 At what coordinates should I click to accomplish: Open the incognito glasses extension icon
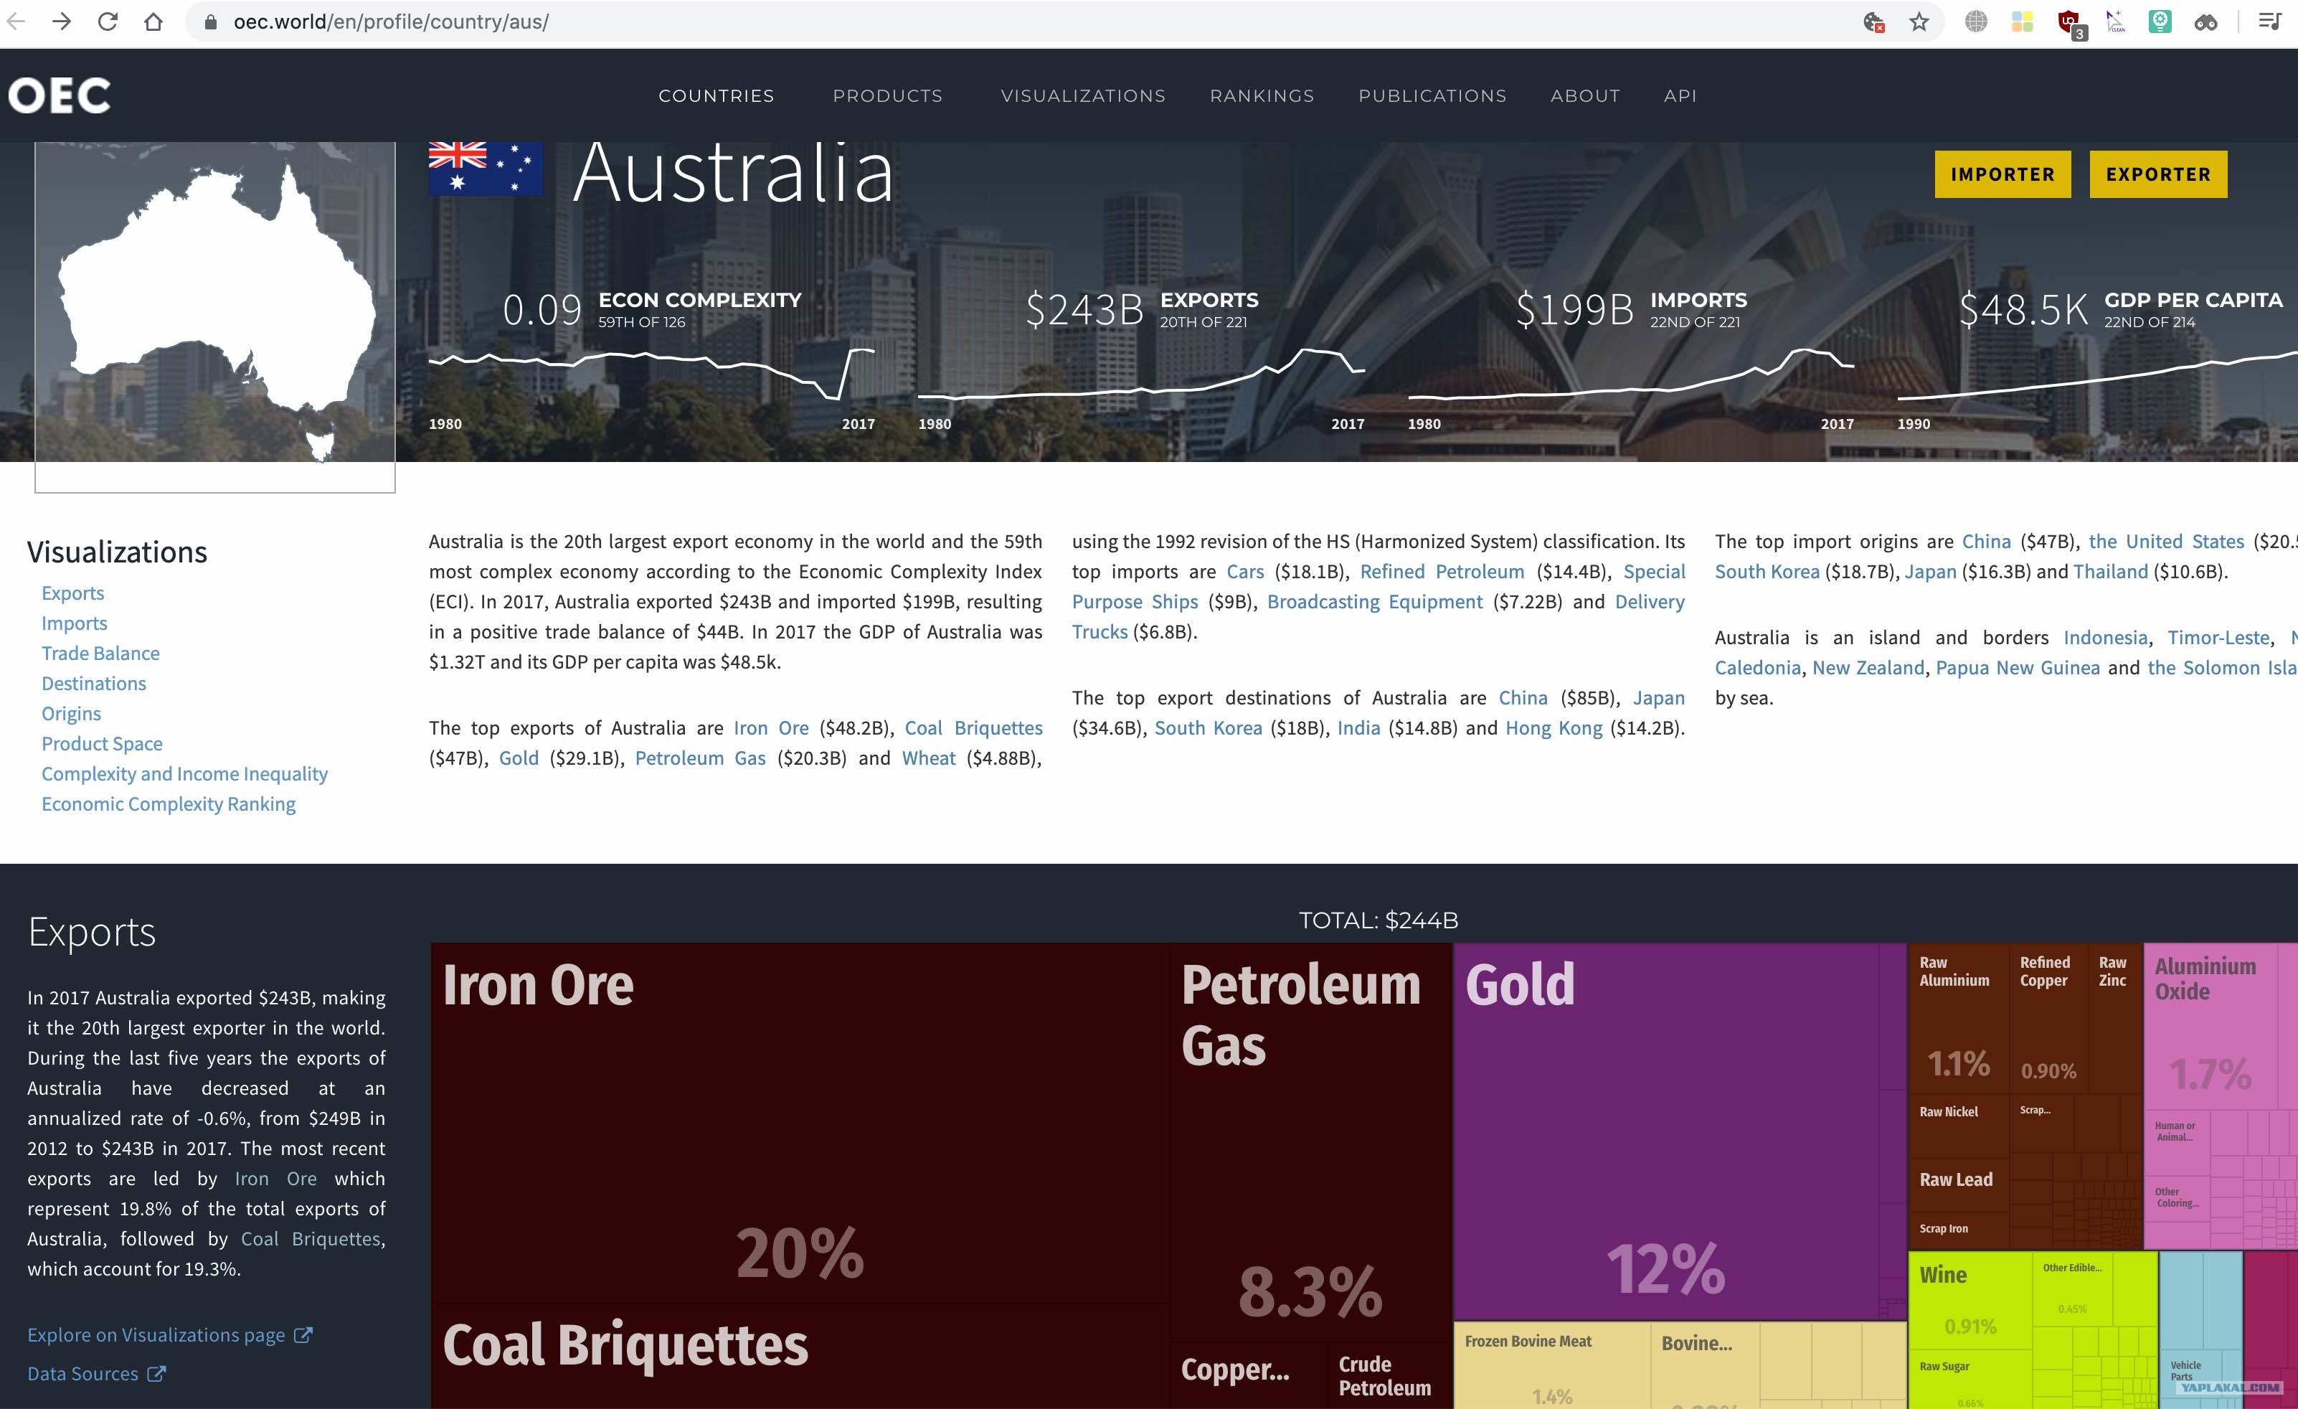point(2205,22)
